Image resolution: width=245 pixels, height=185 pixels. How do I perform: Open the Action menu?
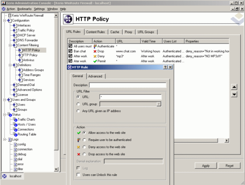point(11,9)
